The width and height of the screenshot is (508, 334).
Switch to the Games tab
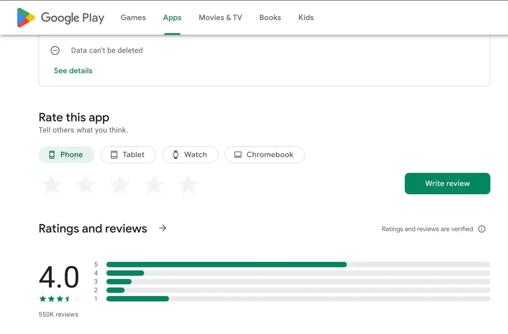(x=133, y=17)
